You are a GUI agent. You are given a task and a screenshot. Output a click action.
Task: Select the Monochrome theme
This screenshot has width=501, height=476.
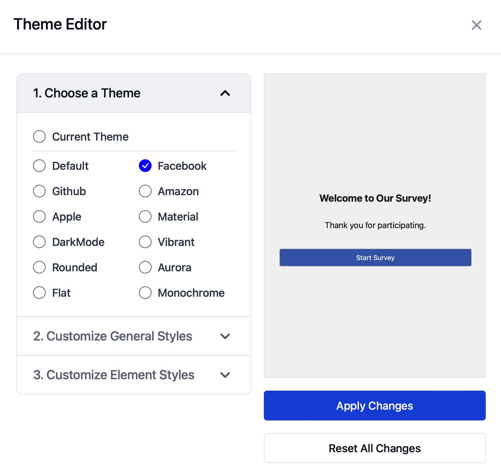pos(145,293)
